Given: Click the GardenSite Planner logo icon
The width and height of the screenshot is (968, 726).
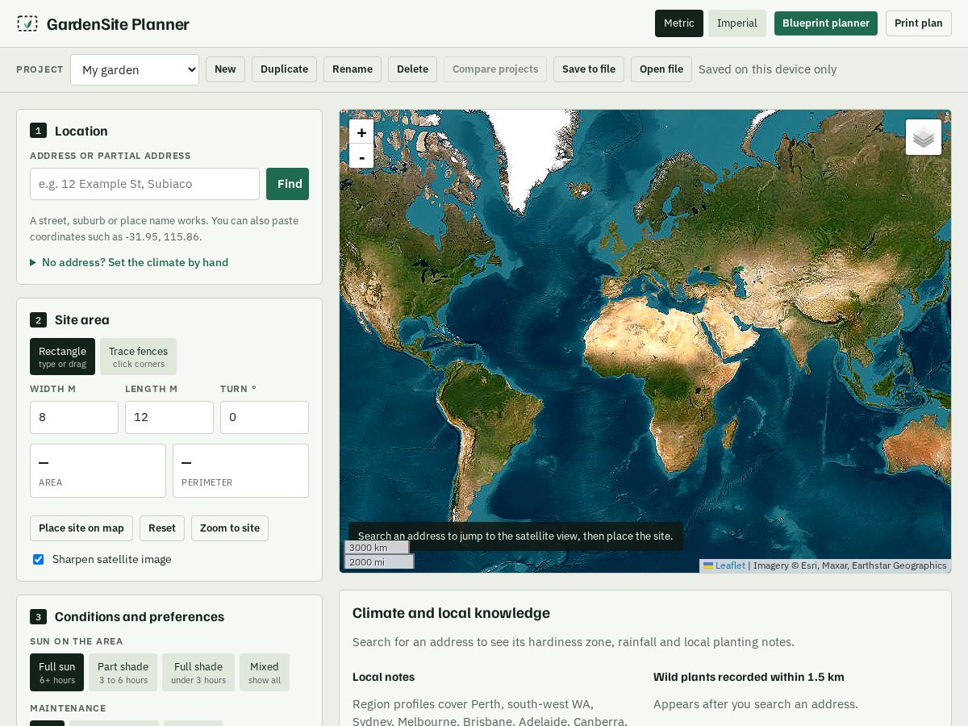Looking at the screenshot, I should pos(27,23).
